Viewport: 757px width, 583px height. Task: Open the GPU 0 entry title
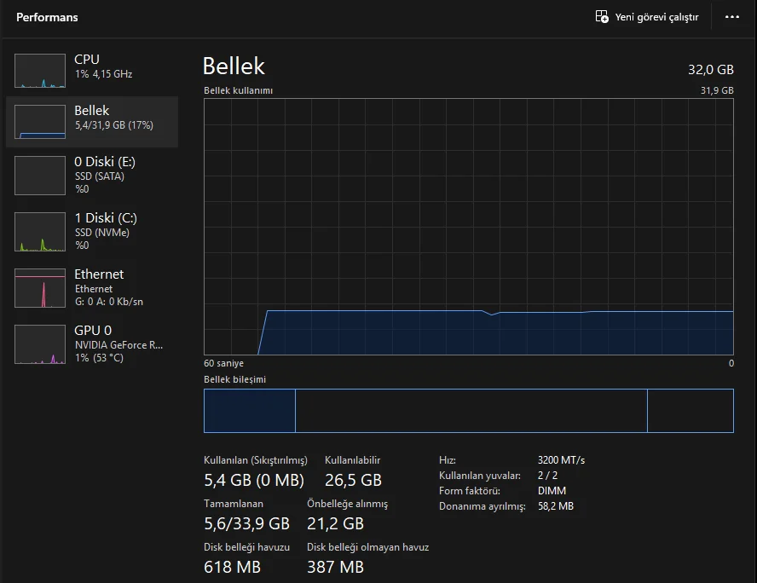(93, 331)
